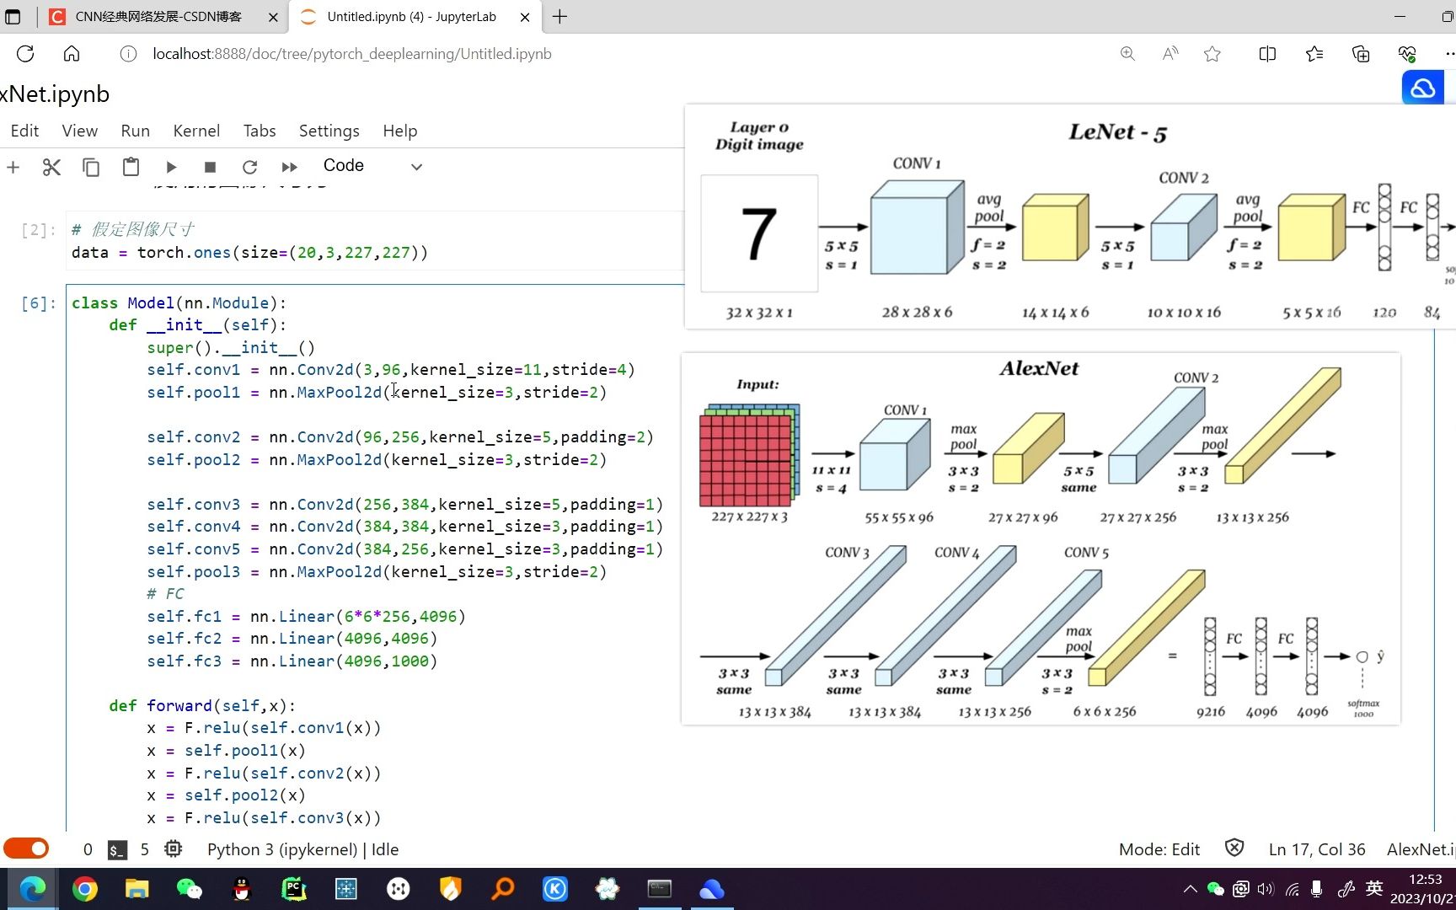Click the kernel chip icon in status bar

[174, 848]
